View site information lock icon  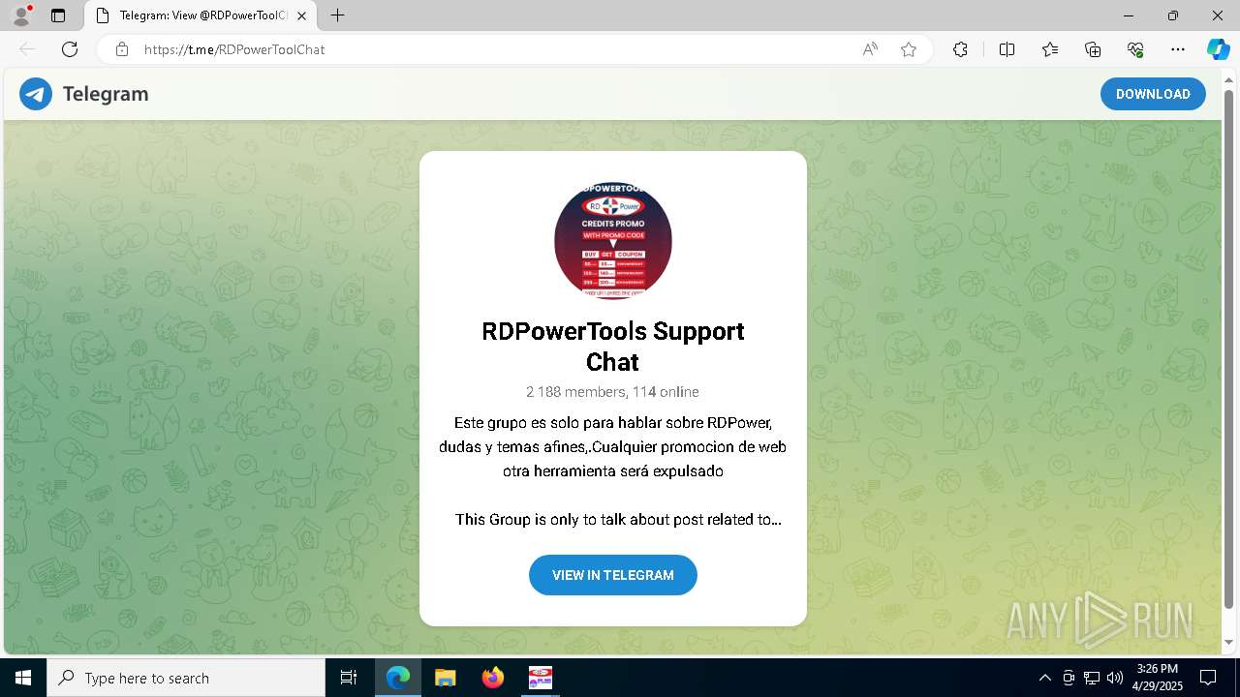(121, 49)
